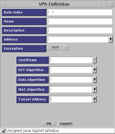
Task: Click the Description label
Action: tap(24, 30)
